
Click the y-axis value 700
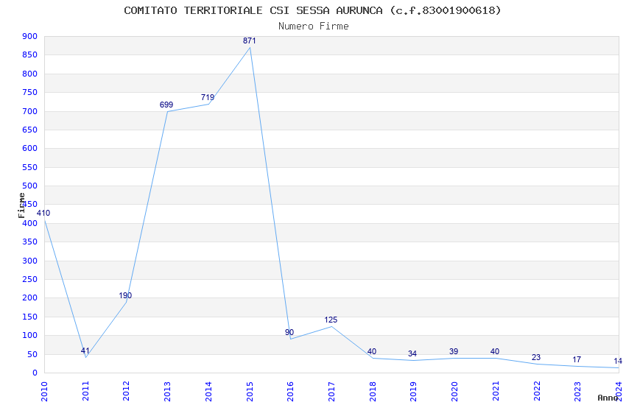(30, 111)
